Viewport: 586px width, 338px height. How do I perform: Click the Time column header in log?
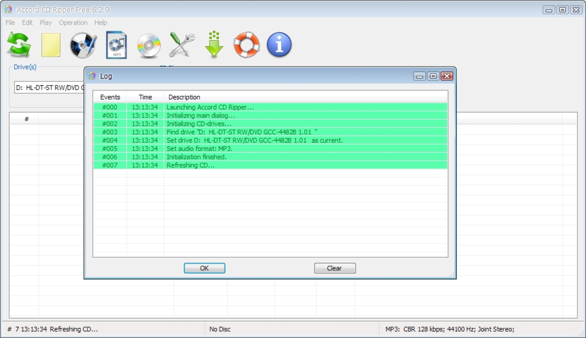145,97
